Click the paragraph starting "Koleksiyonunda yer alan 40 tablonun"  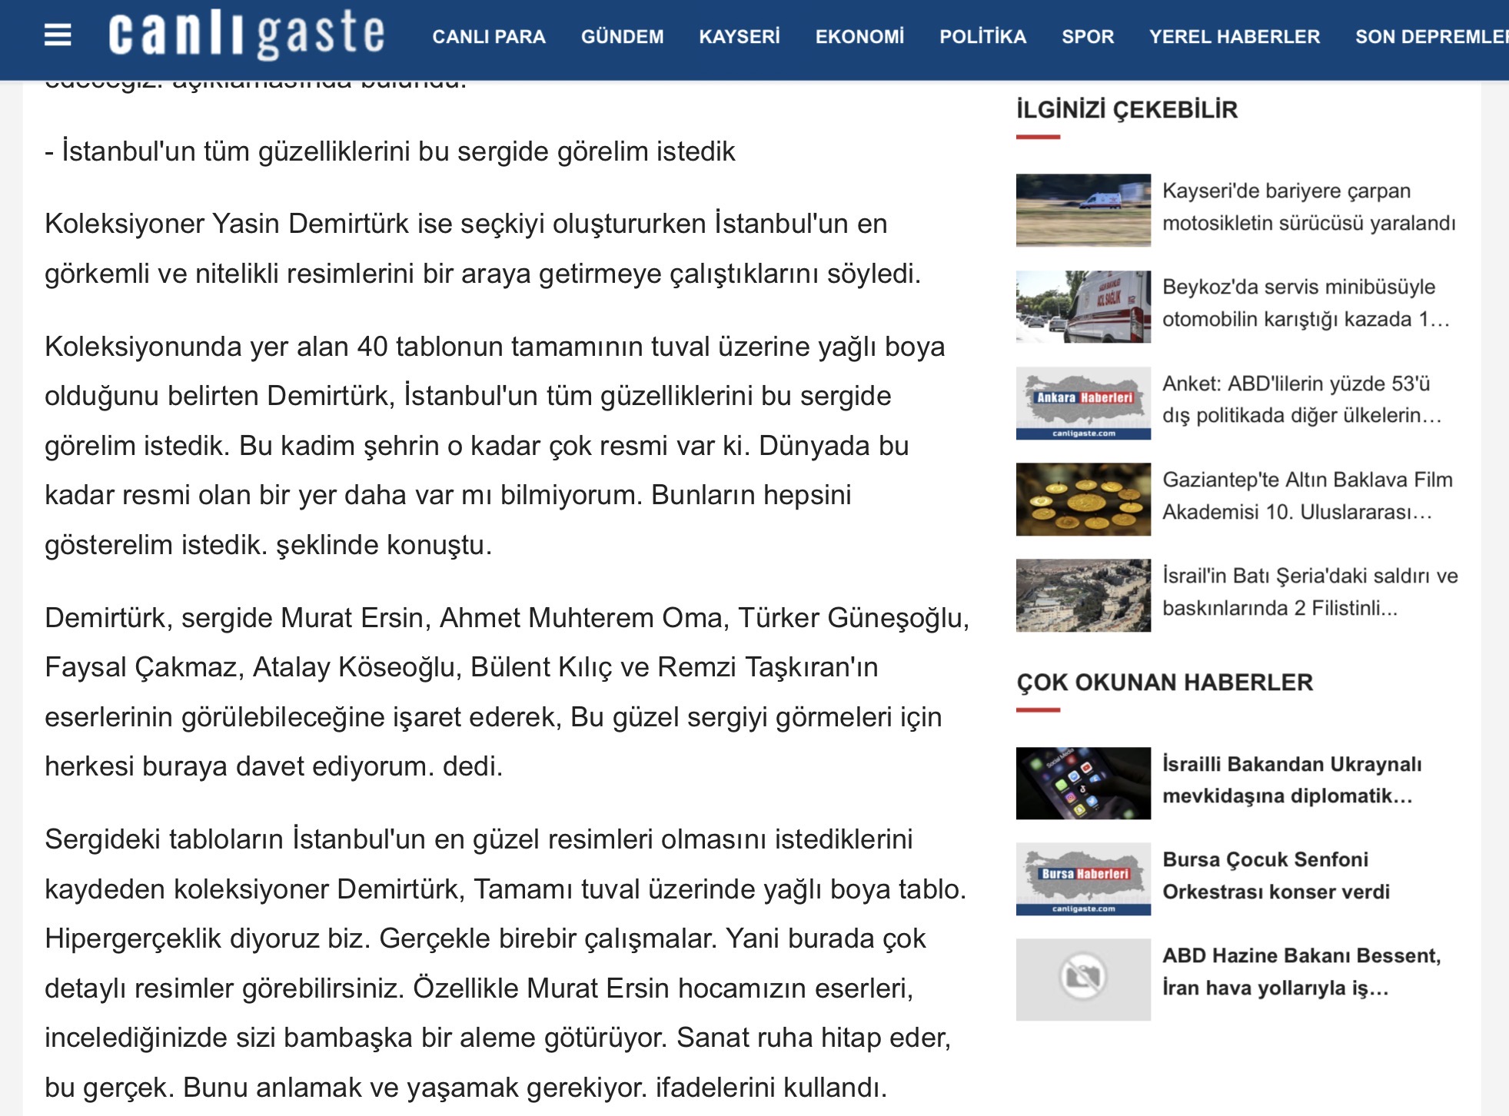point(495,446)
